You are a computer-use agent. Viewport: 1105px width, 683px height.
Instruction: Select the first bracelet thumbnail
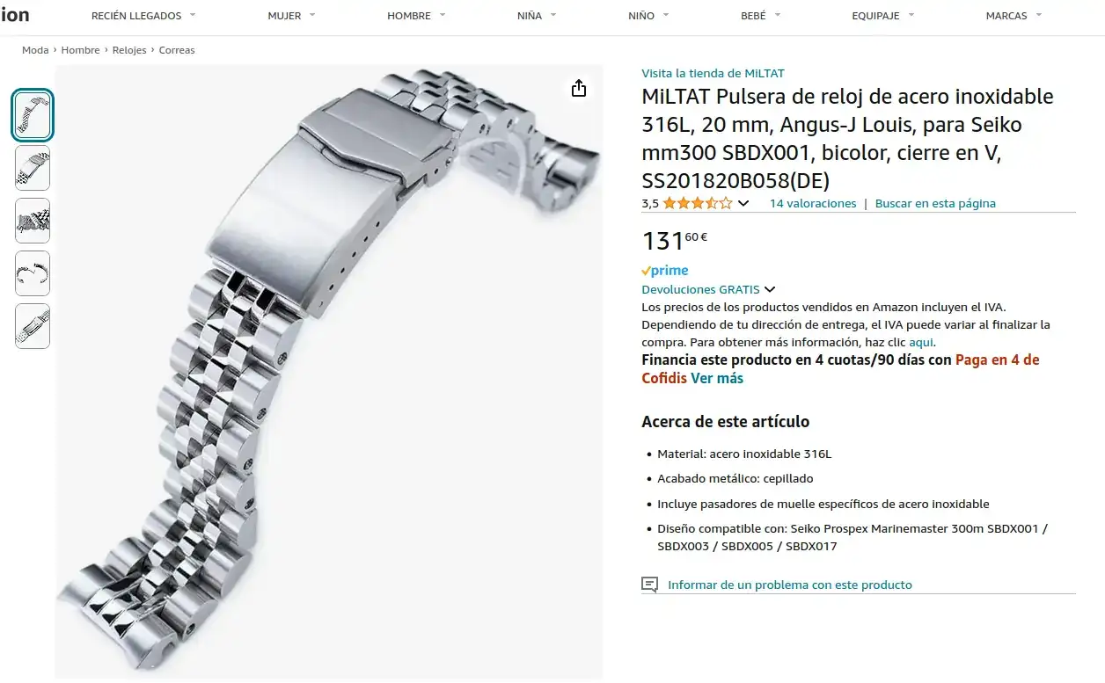[x=33, y=115]
